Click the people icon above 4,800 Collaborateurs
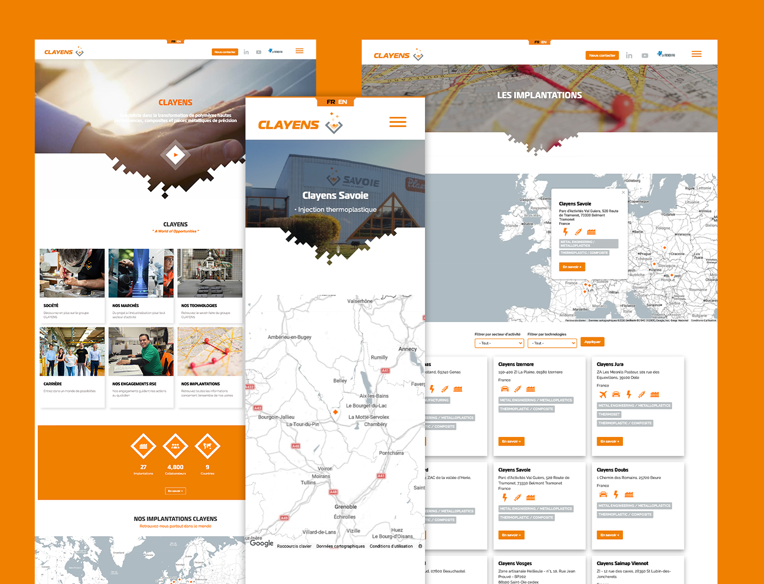 click(x=175, y=446)
